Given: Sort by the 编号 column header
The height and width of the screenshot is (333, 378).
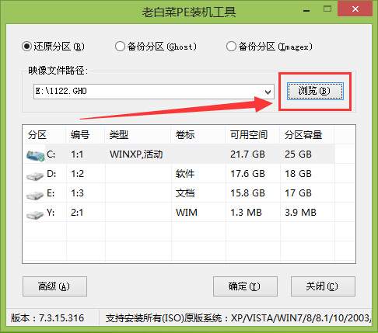Looking at the screenshot, I should (x=86, y=135).
